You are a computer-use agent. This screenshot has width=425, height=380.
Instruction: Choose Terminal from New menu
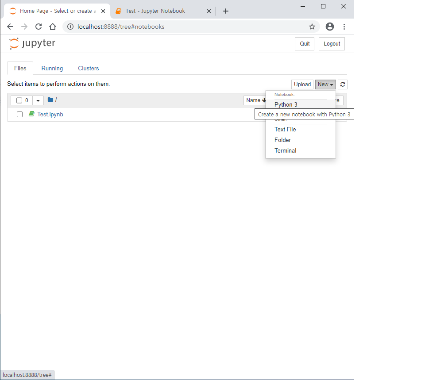(285, 150)
